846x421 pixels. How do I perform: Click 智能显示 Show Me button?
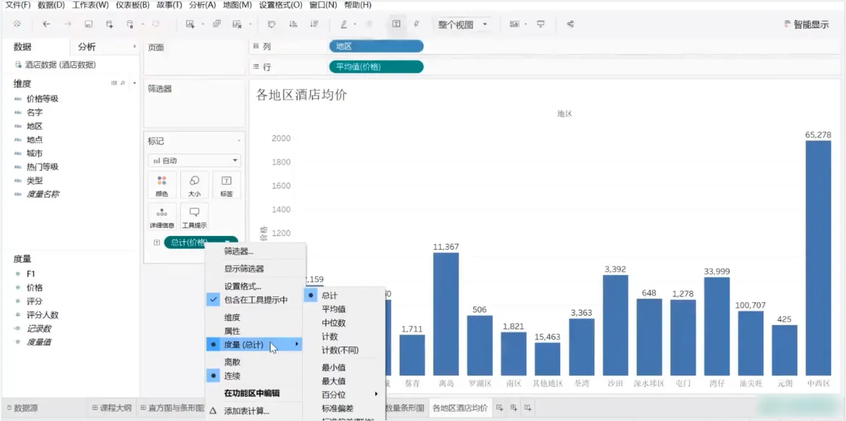pyautogui.click(x=806, y=25)
